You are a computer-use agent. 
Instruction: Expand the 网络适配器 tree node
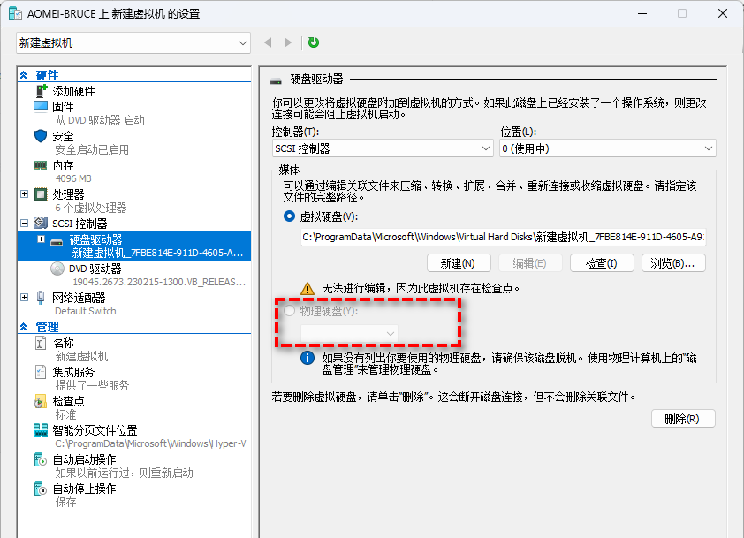pyautogui.click(x=24, y=298)
